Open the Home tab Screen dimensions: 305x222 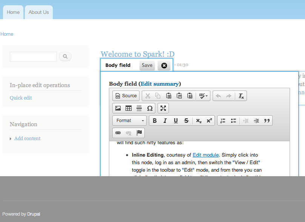pyautogui.click(x=13, y=12)
